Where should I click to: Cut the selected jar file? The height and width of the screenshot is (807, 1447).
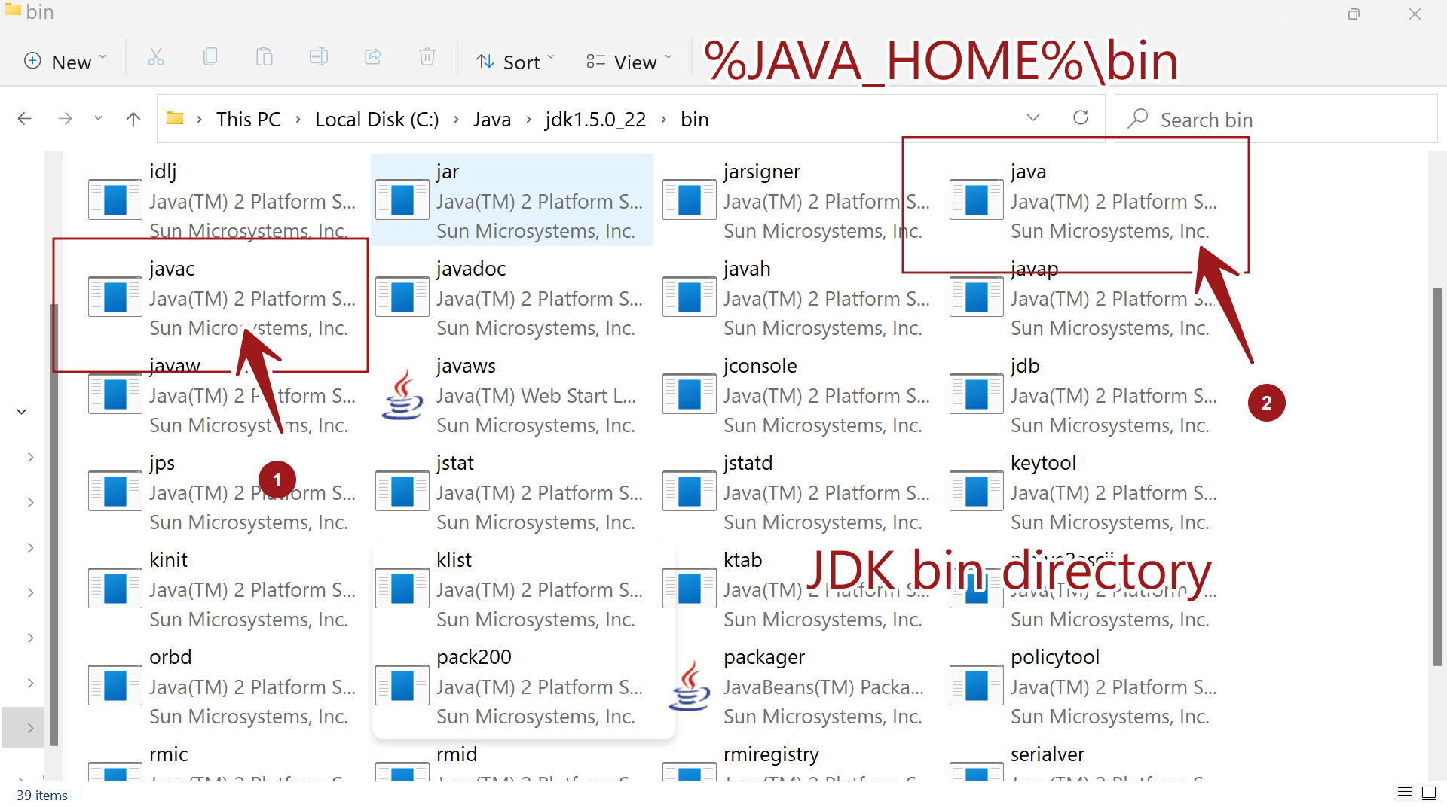[x=156, y=57]
